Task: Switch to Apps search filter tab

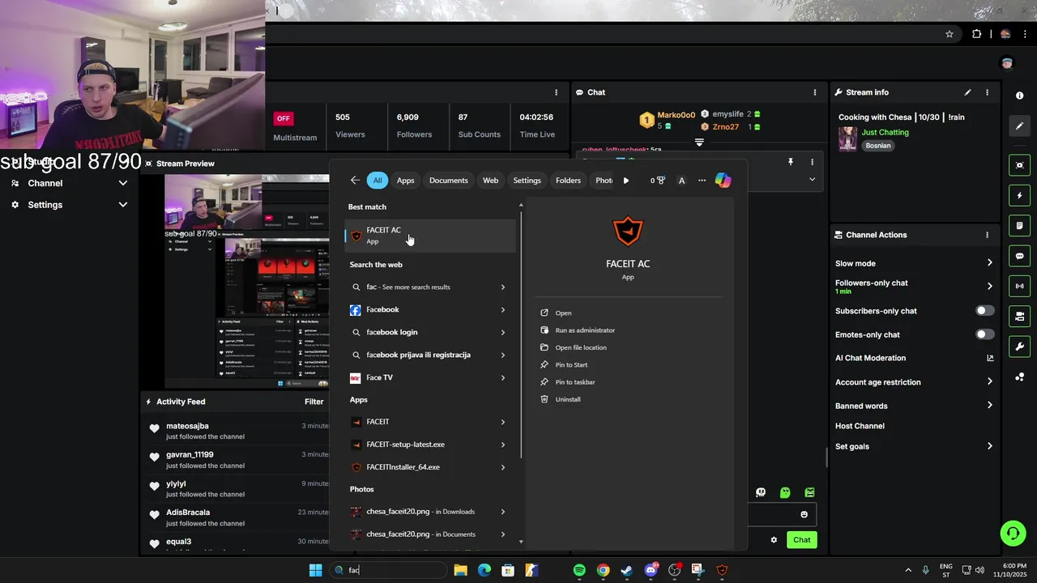Action: pyautogui.click(x=405, y=181)
